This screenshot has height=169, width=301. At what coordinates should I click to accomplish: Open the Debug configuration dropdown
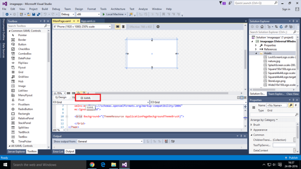click(68, 14)
